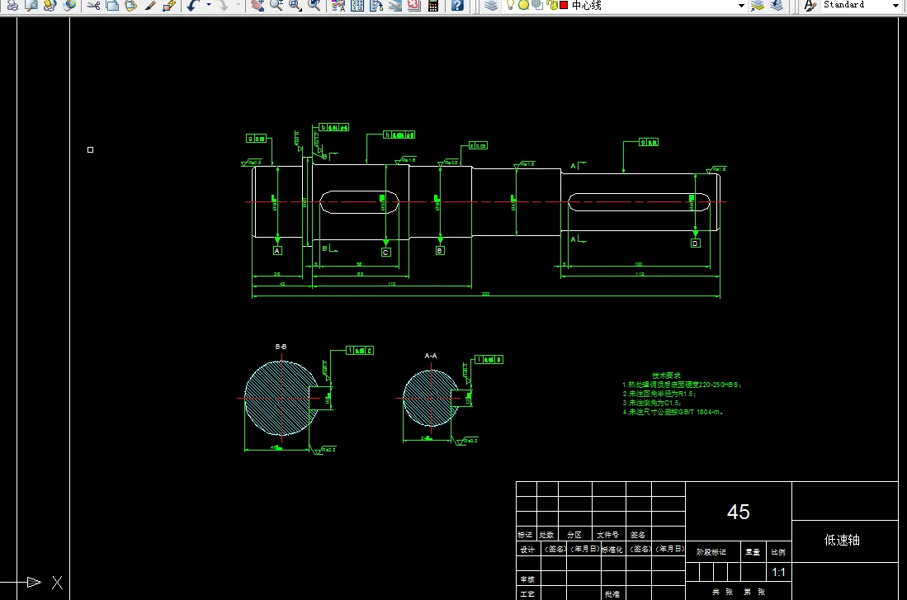Select Zoom Realtime tool
This screenshot has width=907, height=600.
pyautogui.click(x=276, y=5)
